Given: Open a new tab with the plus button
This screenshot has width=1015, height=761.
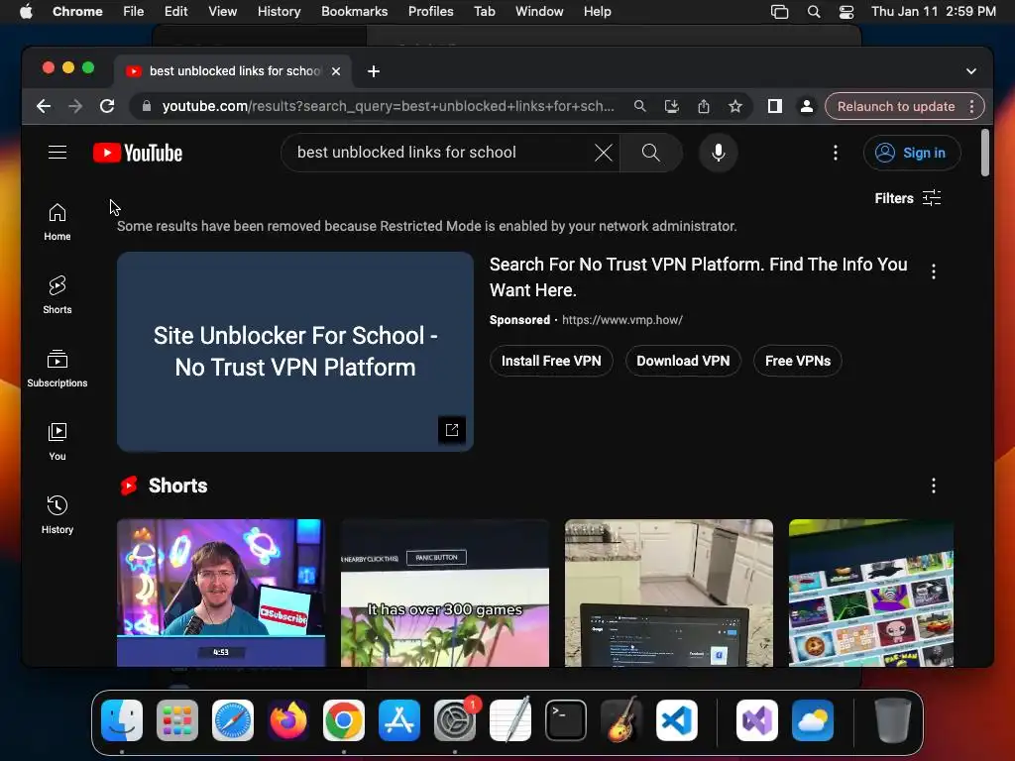Looking at the screenshot, I should point(374,71).
